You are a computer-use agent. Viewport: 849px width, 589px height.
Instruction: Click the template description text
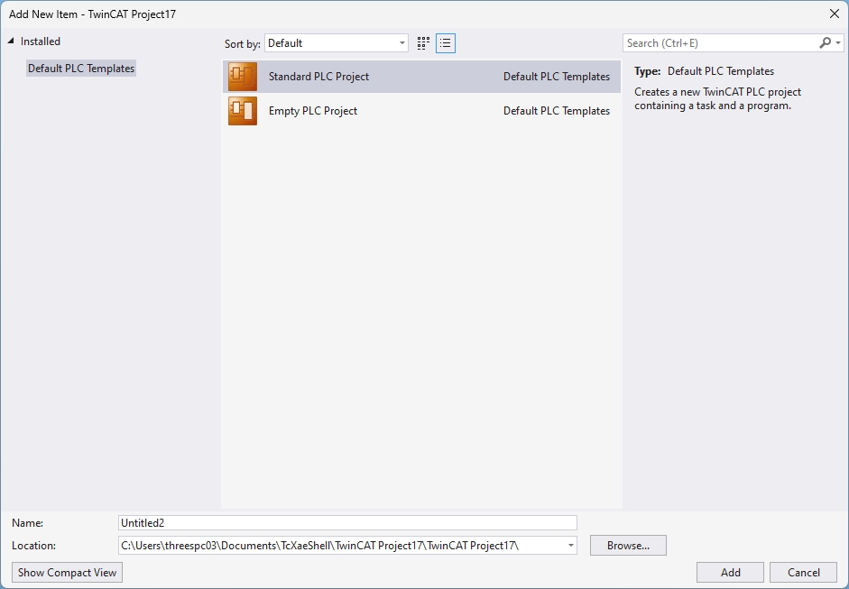pos(718,98)
